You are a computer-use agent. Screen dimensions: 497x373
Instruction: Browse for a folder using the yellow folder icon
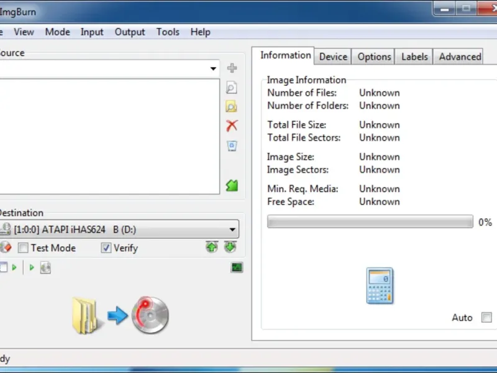pos(231,106)
